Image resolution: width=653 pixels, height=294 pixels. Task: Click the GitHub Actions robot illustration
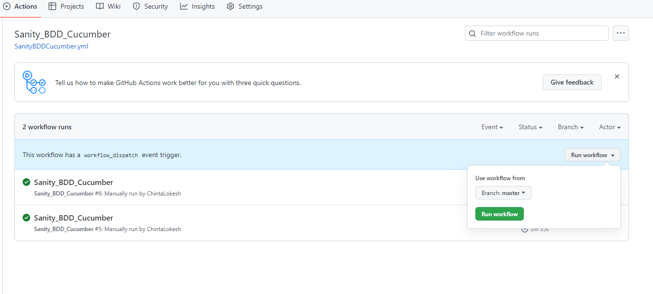[34, 82]
